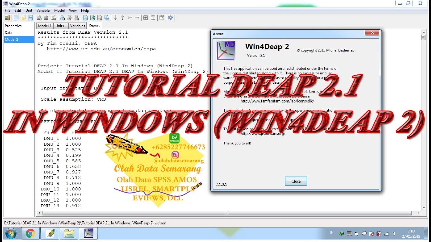Open the Model menu
This screenshot has height=242, width=431.
click(59, 10)
